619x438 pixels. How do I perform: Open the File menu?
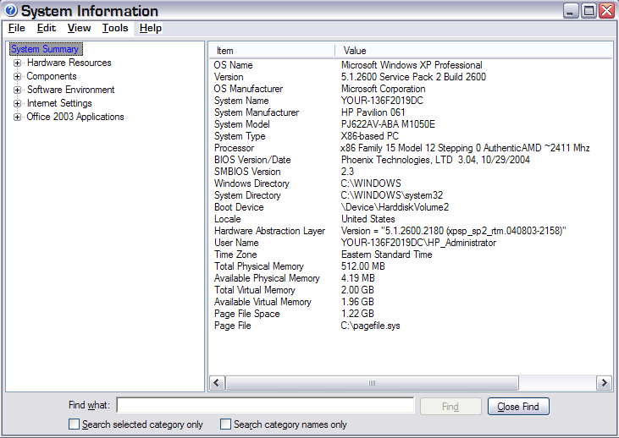click(17, 28)
